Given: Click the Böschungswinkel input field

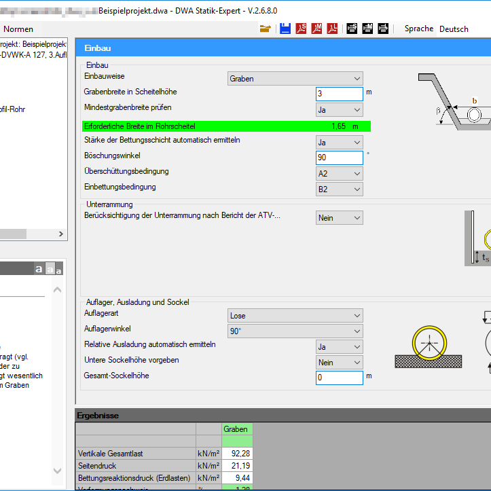Looking at the screenshot, I should (339, 158).
